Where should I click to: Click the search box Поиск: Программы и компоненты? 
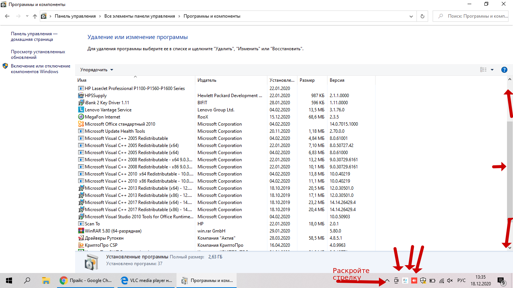[471, 16]
